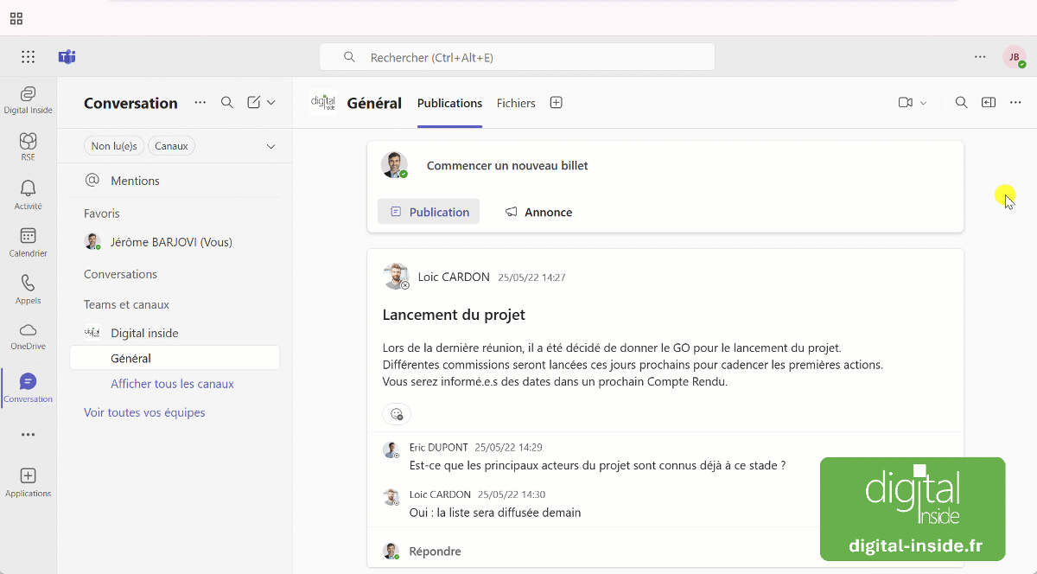Select Annonce as the post type
The image size is (1037, 574).
pyautogui.click(x=538, y=212)
